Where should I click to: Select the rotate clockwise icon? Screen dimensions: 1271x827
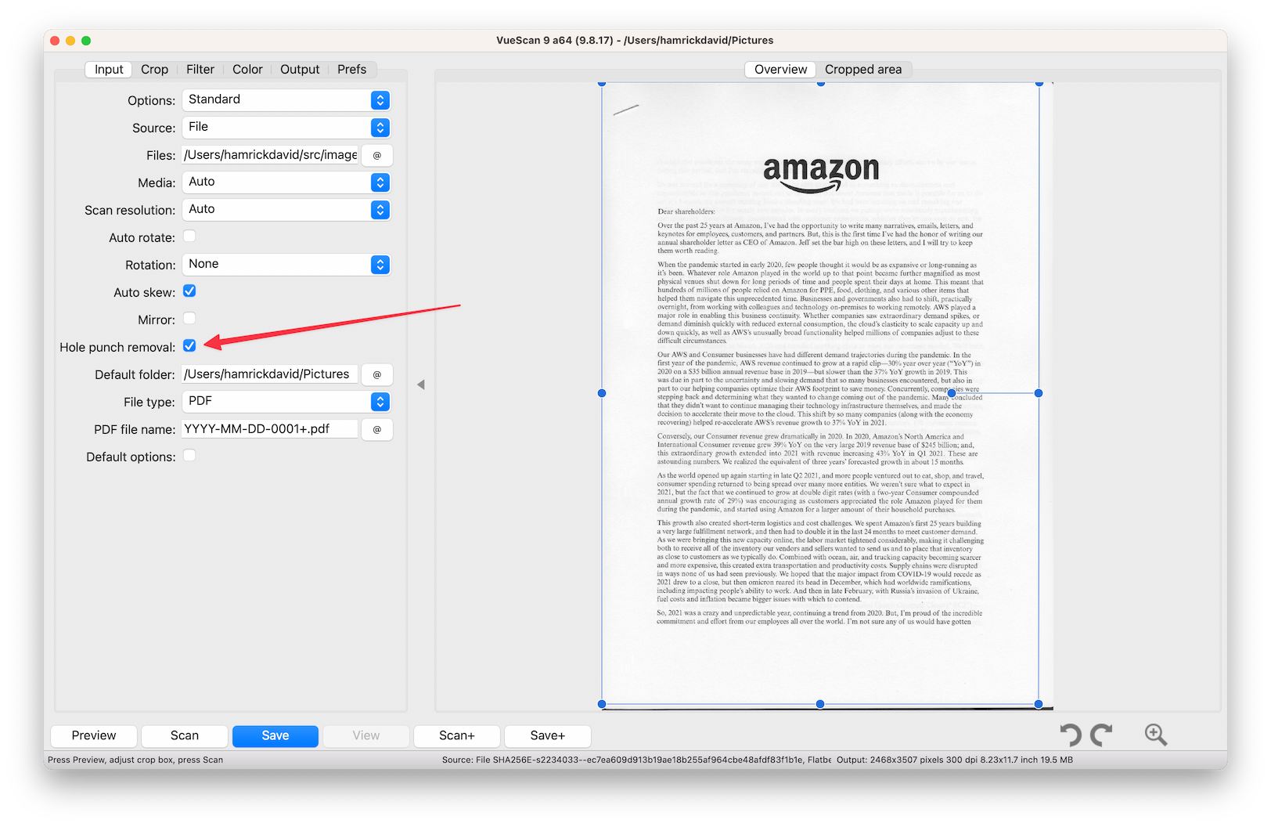[1103, 735]
